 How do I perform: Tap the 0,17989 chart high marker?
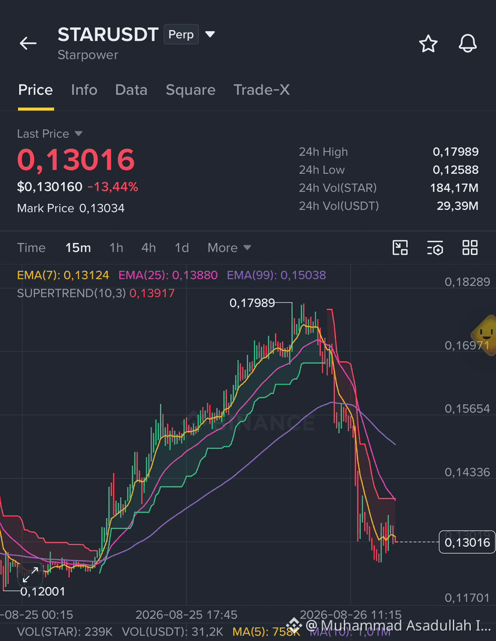[252, 303]
